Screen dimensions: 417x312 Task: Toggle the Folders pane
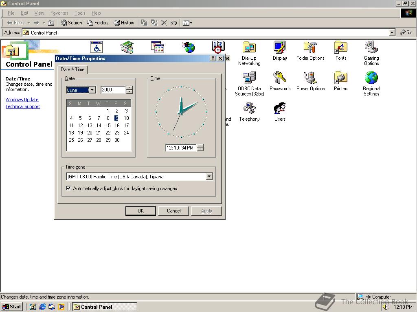click(98, 23)
